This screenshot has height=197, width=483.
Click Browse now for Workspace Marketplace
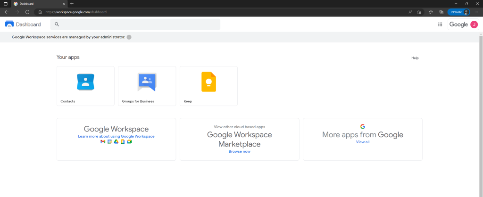(x=239, y=151)
